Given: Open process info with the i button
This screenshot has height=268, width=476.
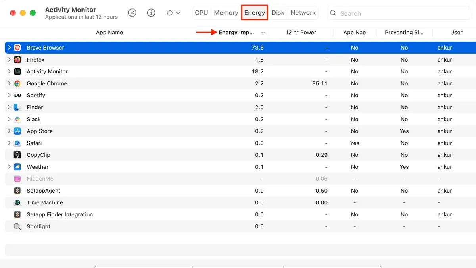Looking at the screenshot, I should 151,13.
